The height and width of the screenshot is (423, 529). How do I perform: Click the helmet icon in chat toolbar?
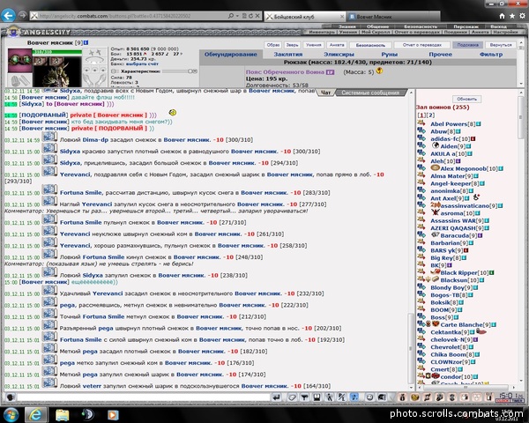click(x=382, y=397)
